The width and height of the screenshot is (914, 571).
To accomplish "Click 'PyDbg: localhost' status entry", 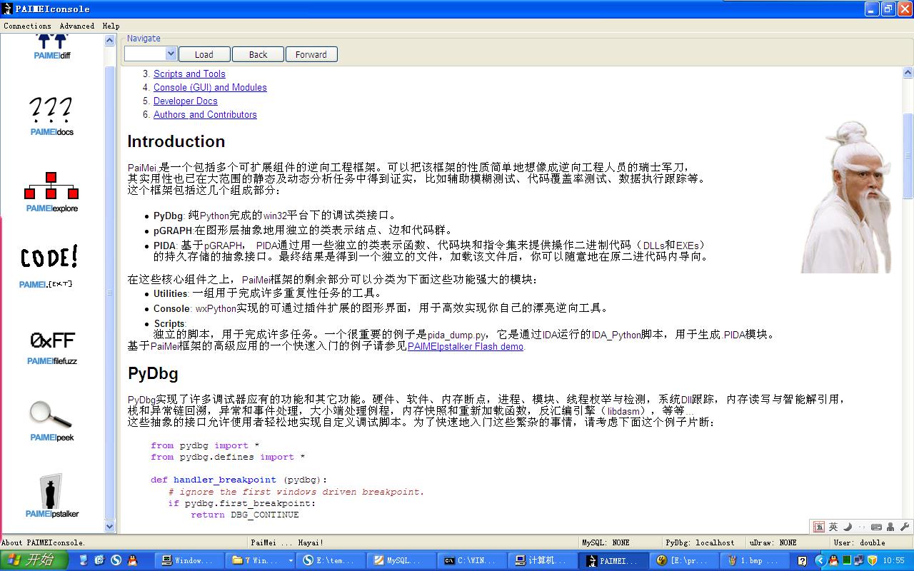I will point(700,542).
